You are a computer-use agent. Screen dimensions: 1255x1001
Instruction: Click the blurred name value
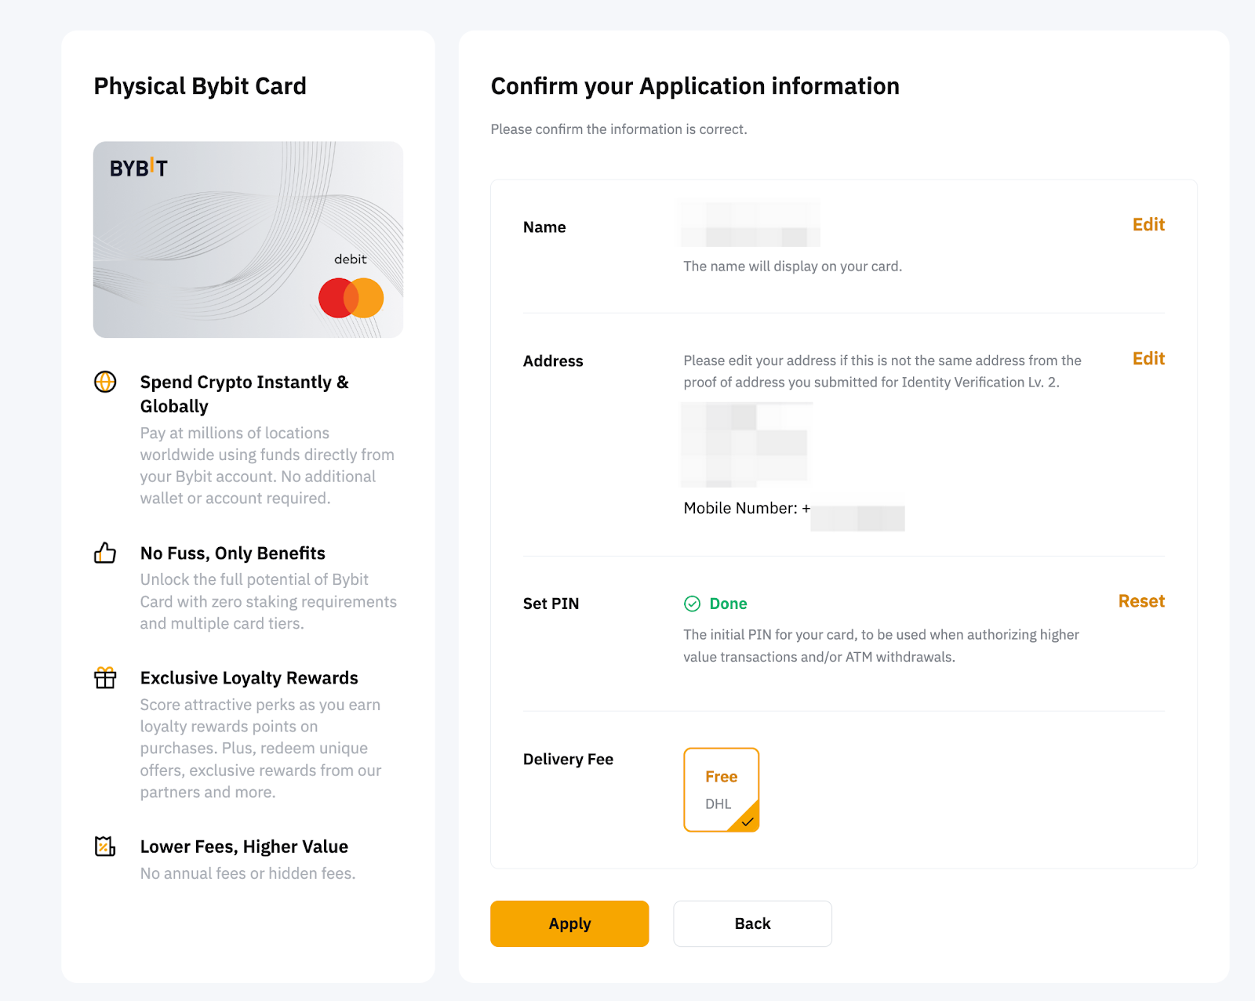pyautogui.click(x=749, y=224)
